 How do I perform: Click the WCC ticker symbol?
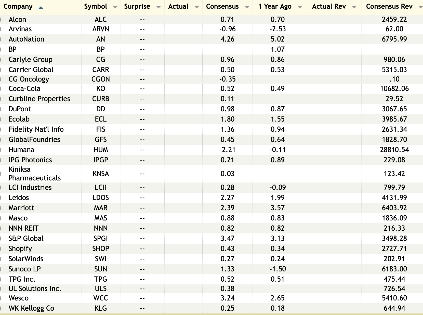click(101, 298)
